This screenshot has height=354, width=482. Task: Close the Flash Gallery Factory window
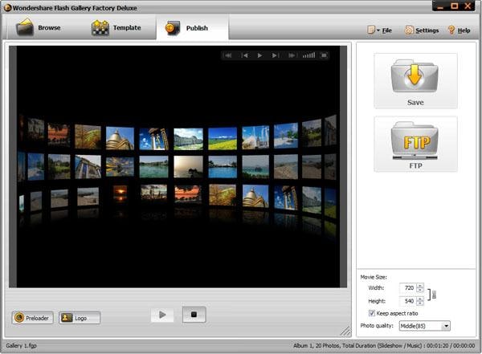click(x=468, y=6)
